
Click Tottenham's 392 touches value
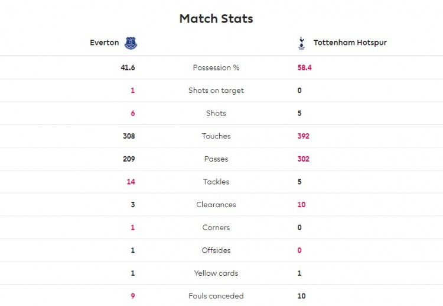(x=304, y=136)
